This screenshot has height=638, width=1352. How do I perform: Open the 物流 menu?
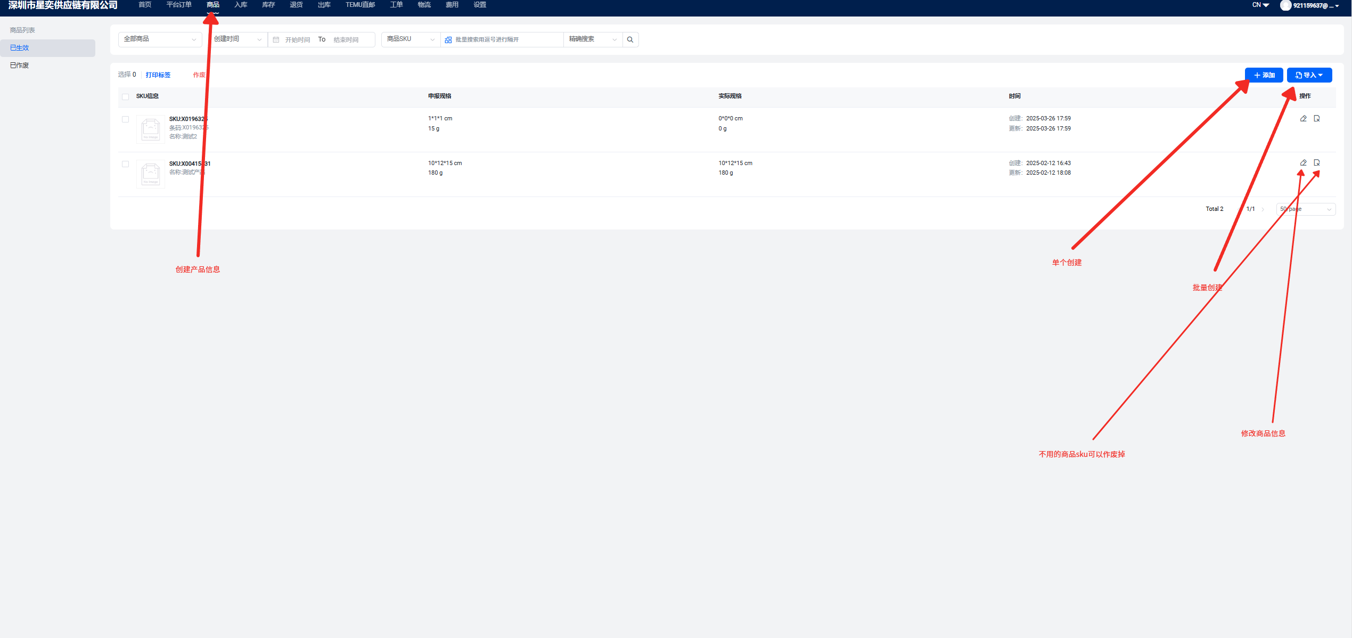pyautogui.click(x=424, y=5)
